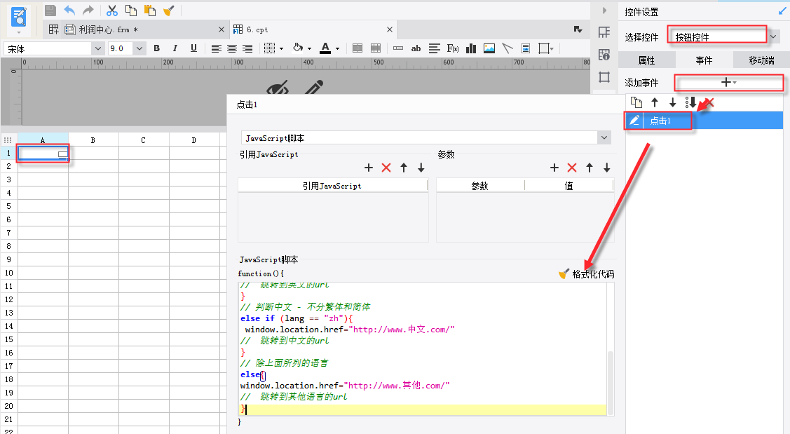Click the 添加事件 plus button
The width and height of the screenshot is (790, 434).
[x=728, y=83]
